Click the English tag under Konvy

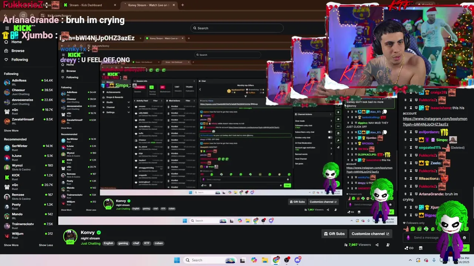(x=109, y=243)
